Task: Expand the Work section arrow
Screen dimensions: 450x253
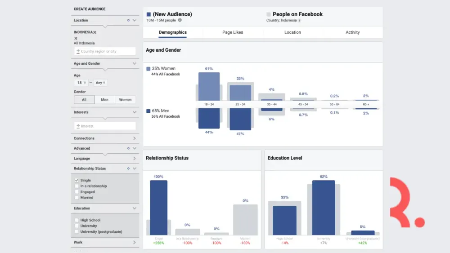Action: [x=134, y=242]
